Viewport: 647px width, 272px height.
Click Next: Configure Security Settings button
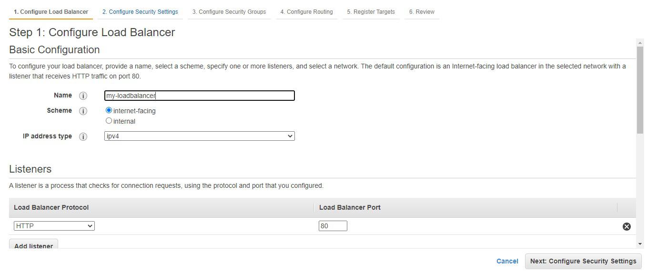583,261
